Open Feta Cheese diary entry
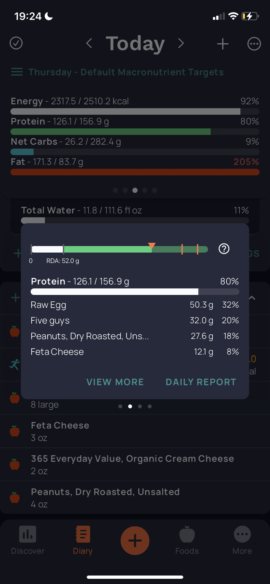This screenshot has height=584, width=270. 135,431
